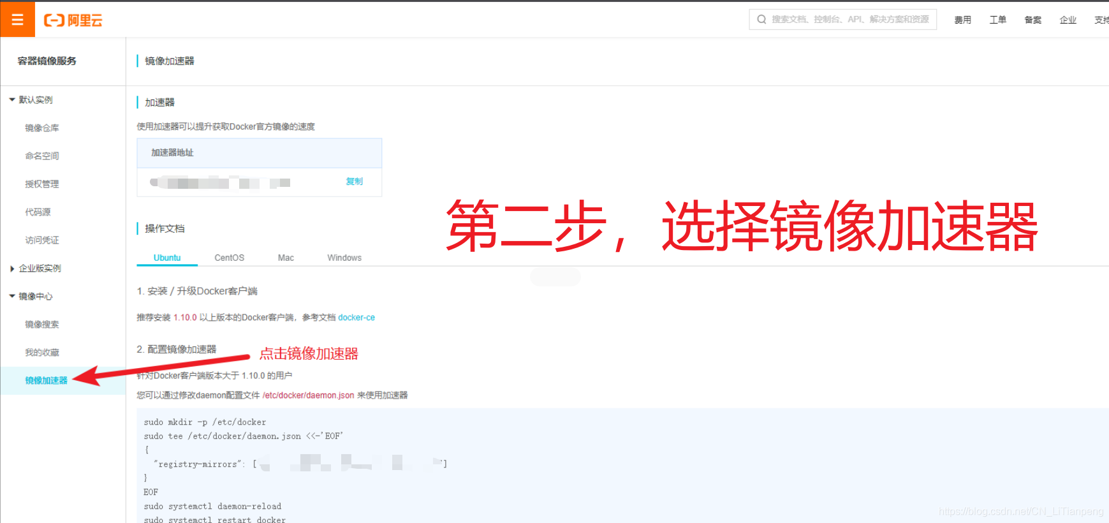Open the docker-ce documentation link
The width and height of the screenshot is (1109, 523).
click(x=356, y=317)
